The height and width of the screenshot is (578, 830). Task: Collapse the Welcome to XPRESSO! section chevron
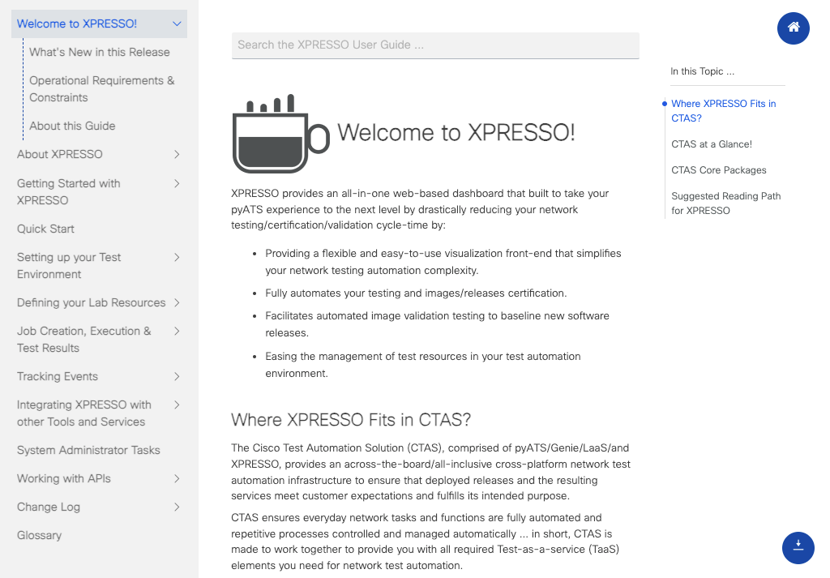(177, 24)
